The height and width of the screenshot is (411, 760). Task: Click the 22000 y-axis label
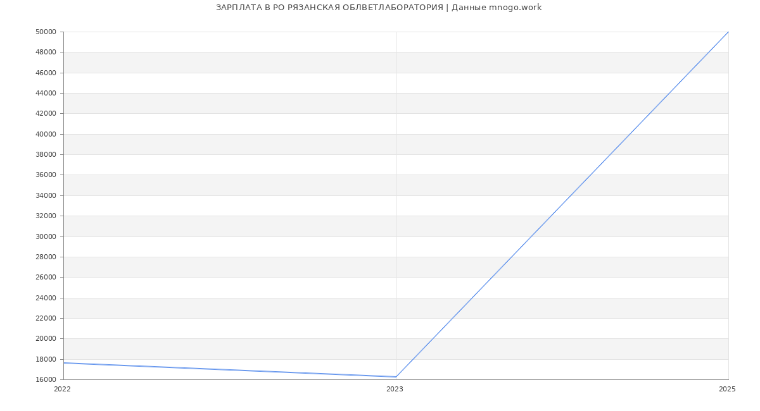(46, 318)
